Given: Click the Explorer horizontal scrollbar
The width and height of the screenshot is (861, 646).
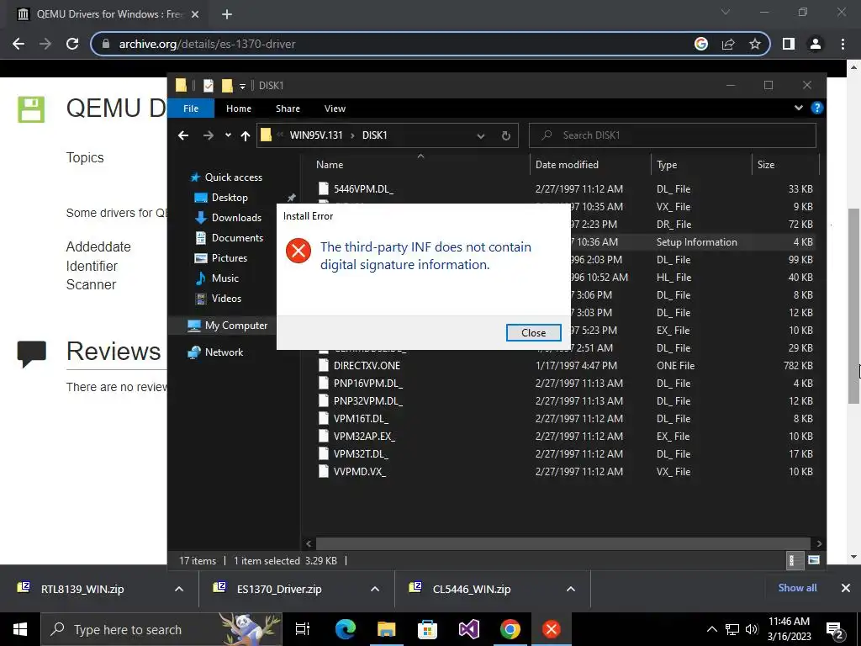Looking at the screenshot, I should pos(563,543).
